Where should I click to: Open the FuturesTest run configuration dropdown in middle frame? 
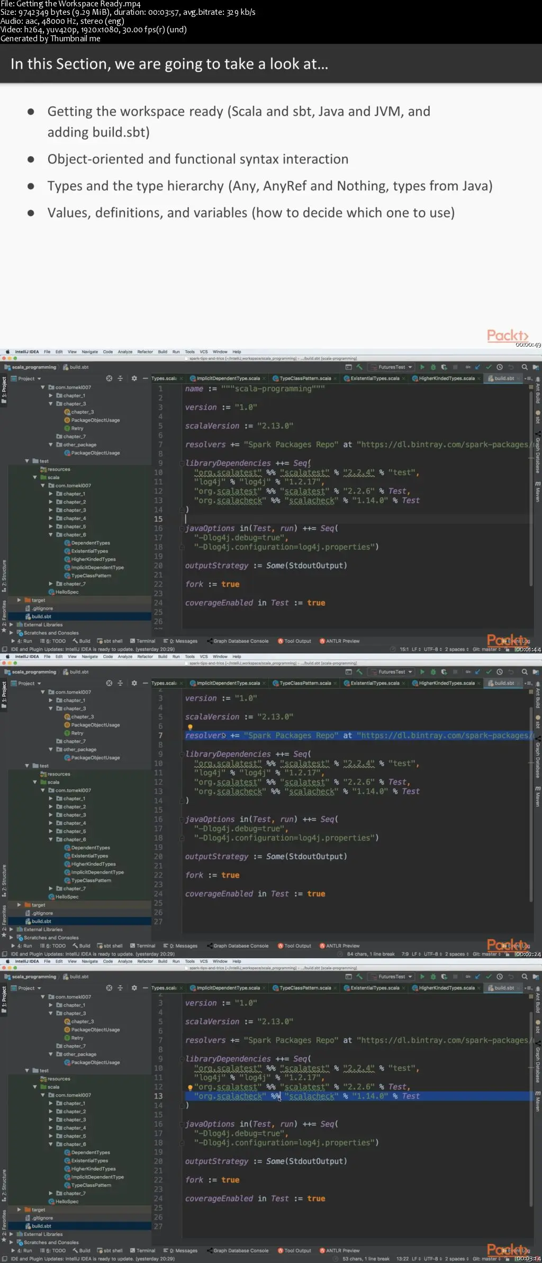tap(392, 671)
